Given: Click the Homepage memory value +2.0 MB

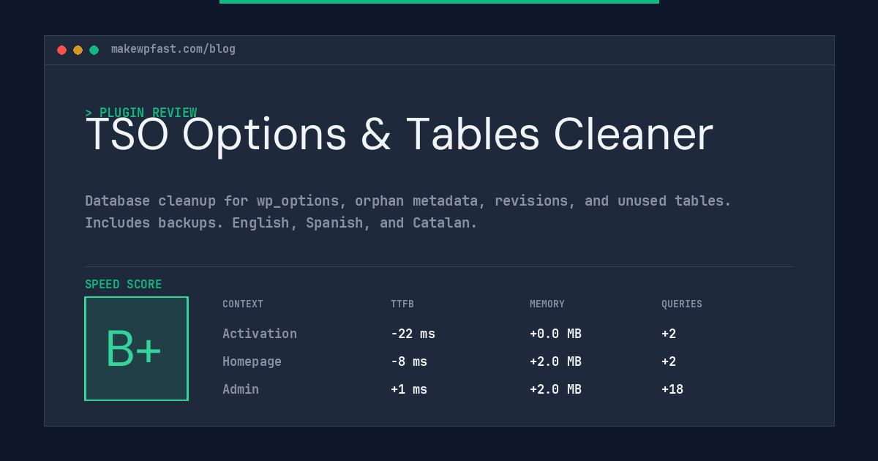Looking at the screenshot, I should coord(555,361).
